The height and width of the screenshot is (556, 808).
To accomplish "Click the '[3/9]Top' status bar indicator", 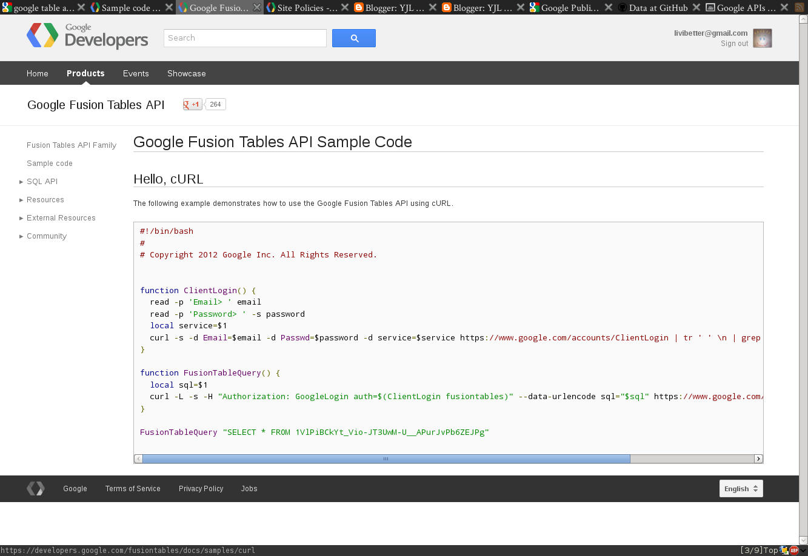I will tap(758, 551).
